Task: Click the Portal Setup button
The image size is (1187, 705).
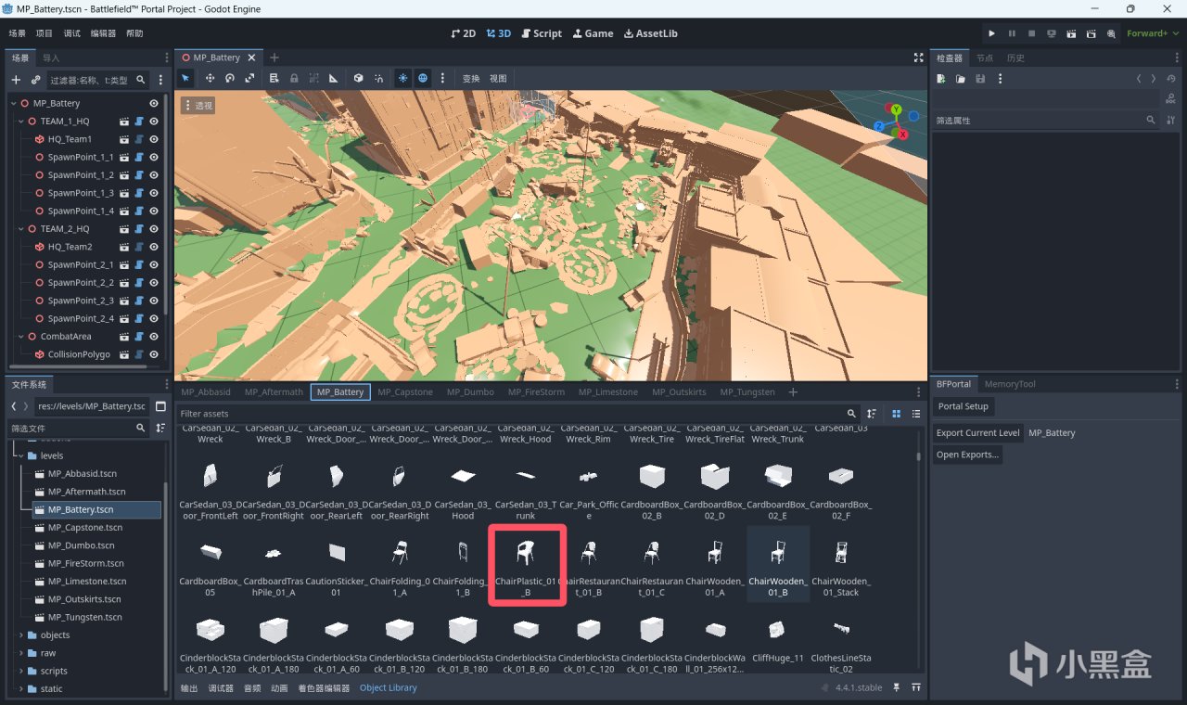Action: (963, 406)
